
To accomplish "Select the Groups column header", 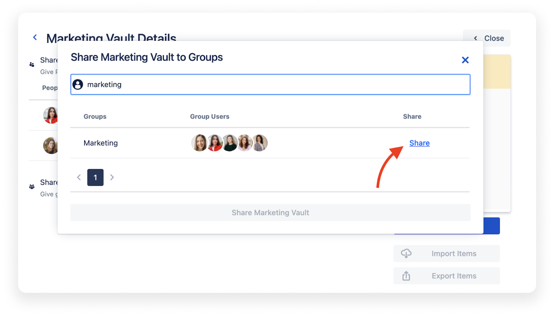I will (x=95, y=116).
